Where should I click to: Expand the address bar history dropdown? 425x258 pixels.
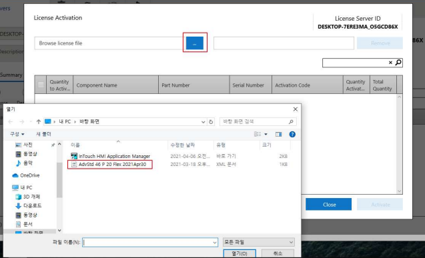pyautogui.click(x=203, y=122)
